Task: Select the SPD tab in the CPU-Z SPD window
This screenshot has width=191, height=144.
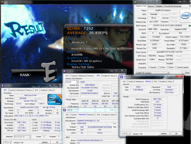Action: tap(98, 76)
